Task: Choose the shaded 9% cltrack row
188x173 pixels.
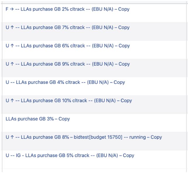Action: tap(68, 64)
